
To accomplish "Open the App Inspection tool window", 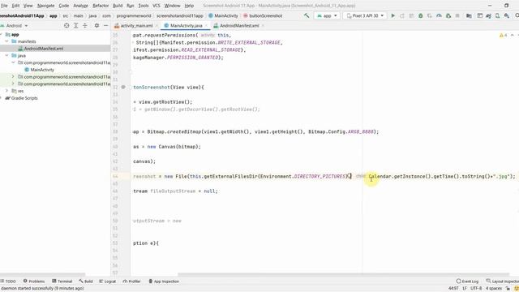I will click(164, 281).
